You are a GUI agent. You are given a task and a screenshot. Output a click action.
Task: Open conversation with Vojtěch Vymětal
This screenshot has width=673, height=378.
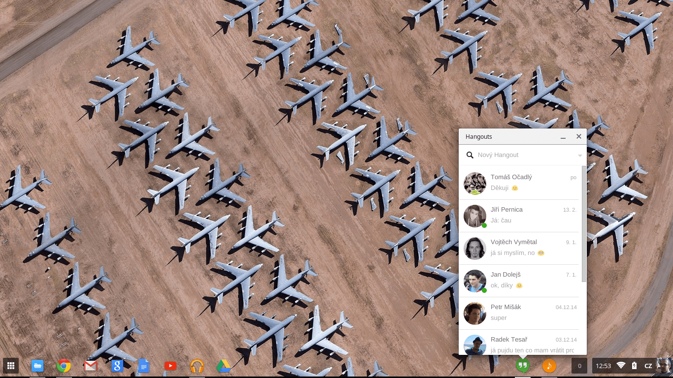(519, 248)
